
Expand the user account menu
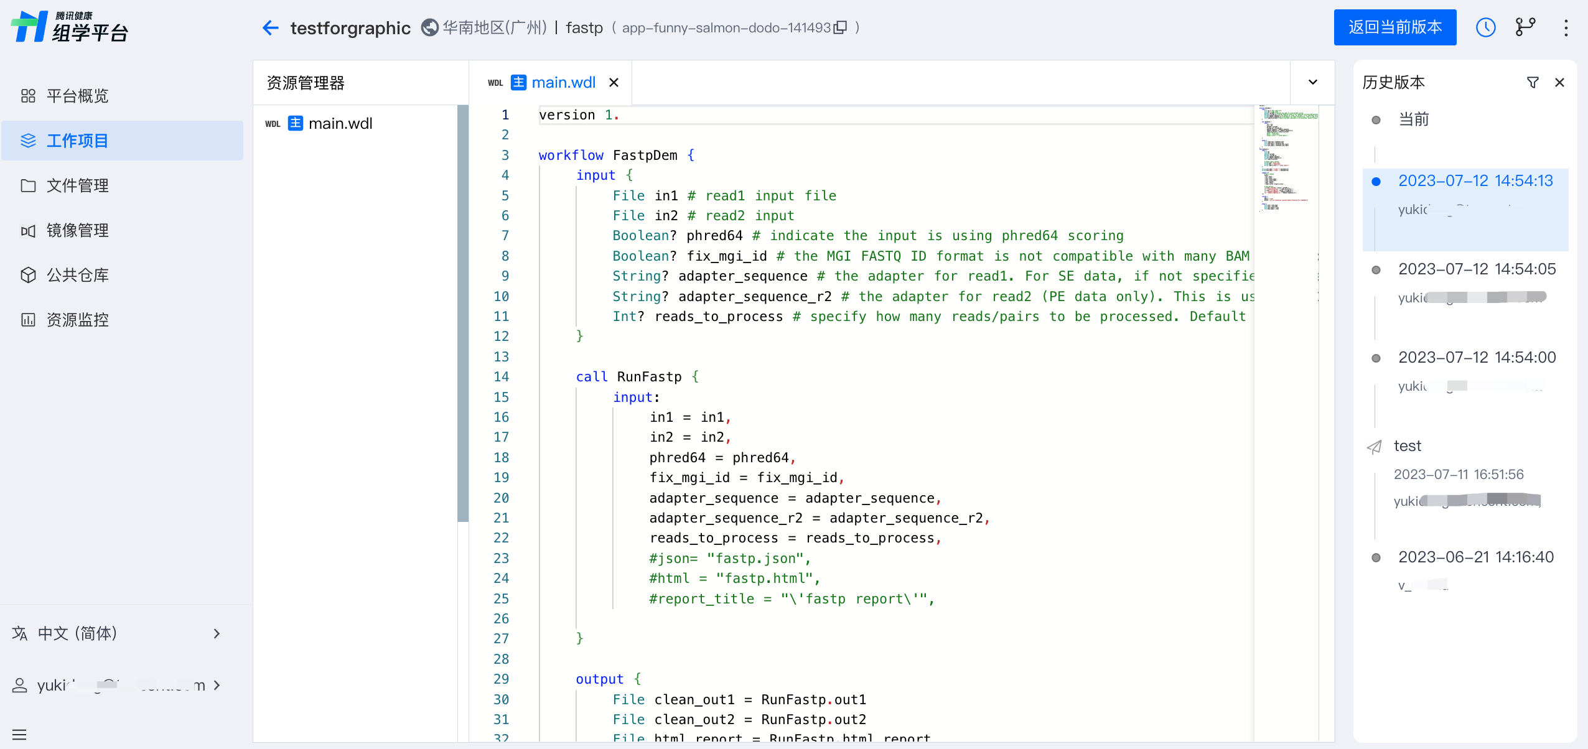click(118, 685)
